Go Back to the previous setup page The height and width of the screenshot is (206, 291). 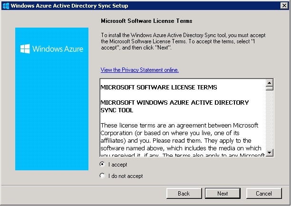coord(184,193)
